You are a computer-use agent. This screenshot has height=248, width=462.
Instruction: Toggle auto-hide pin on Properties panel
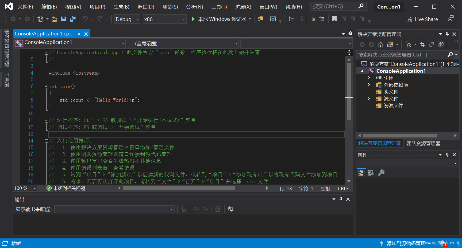(x=447, y=155)
